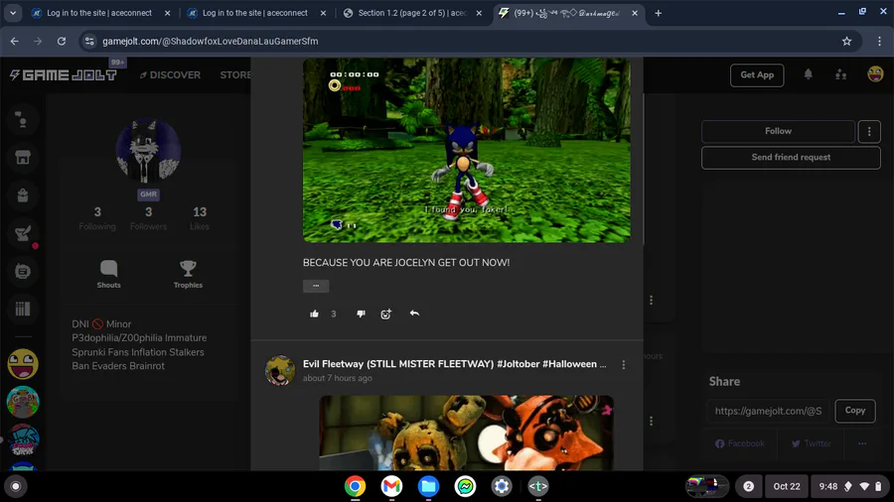Open more share options ellipsis
Viewport: 894px width, 502px height.
click(x=862, y=443)
